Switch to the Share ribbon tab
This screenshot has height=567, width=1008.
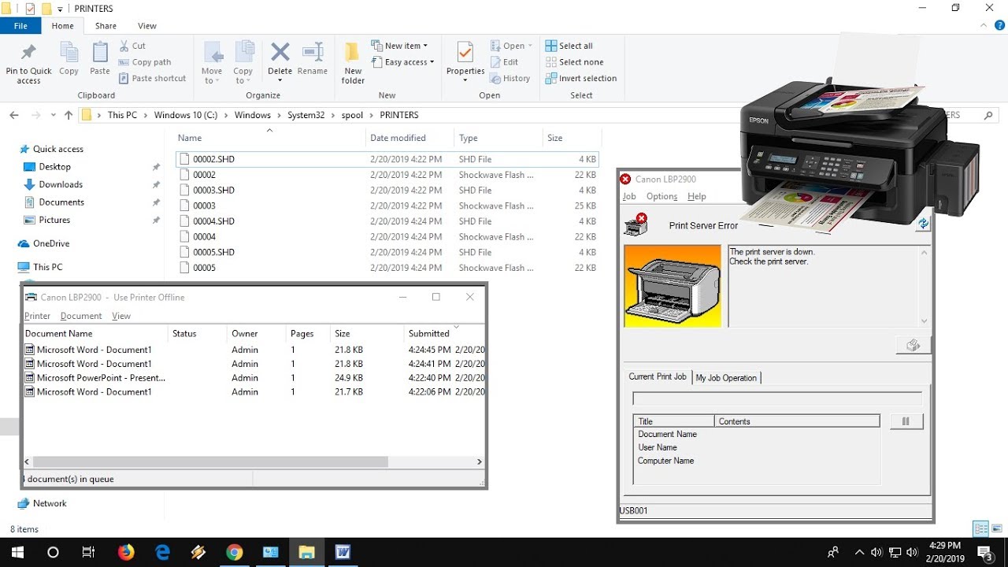point(106,26)
